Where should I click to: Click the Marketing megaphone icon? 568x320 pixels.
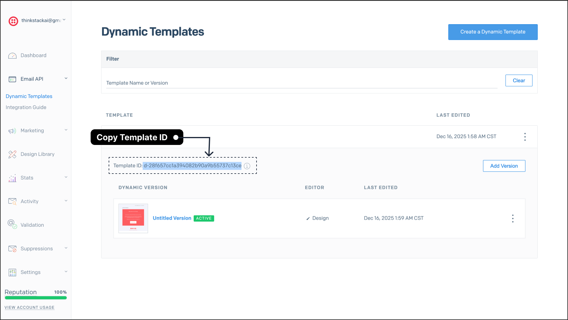[x=12, y=130]
